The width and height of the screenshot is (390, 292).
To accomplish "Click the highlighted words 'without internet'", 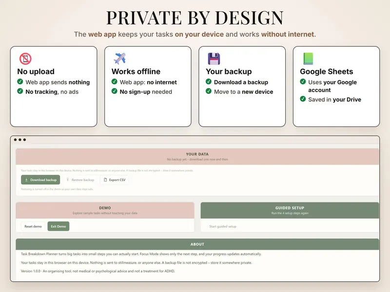I will pos(288,34).
